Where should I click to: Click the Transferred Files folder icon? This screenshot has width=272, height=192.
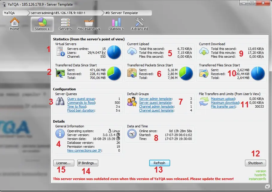point(204,73)
